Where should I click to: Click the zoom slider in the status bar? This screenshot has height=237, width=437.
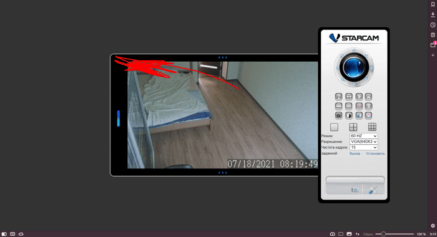pos(395,235)
